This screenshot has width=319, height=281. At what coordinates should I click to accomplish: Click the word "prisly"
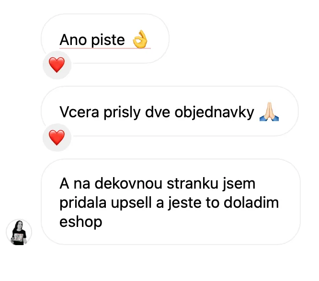point(122,112)
